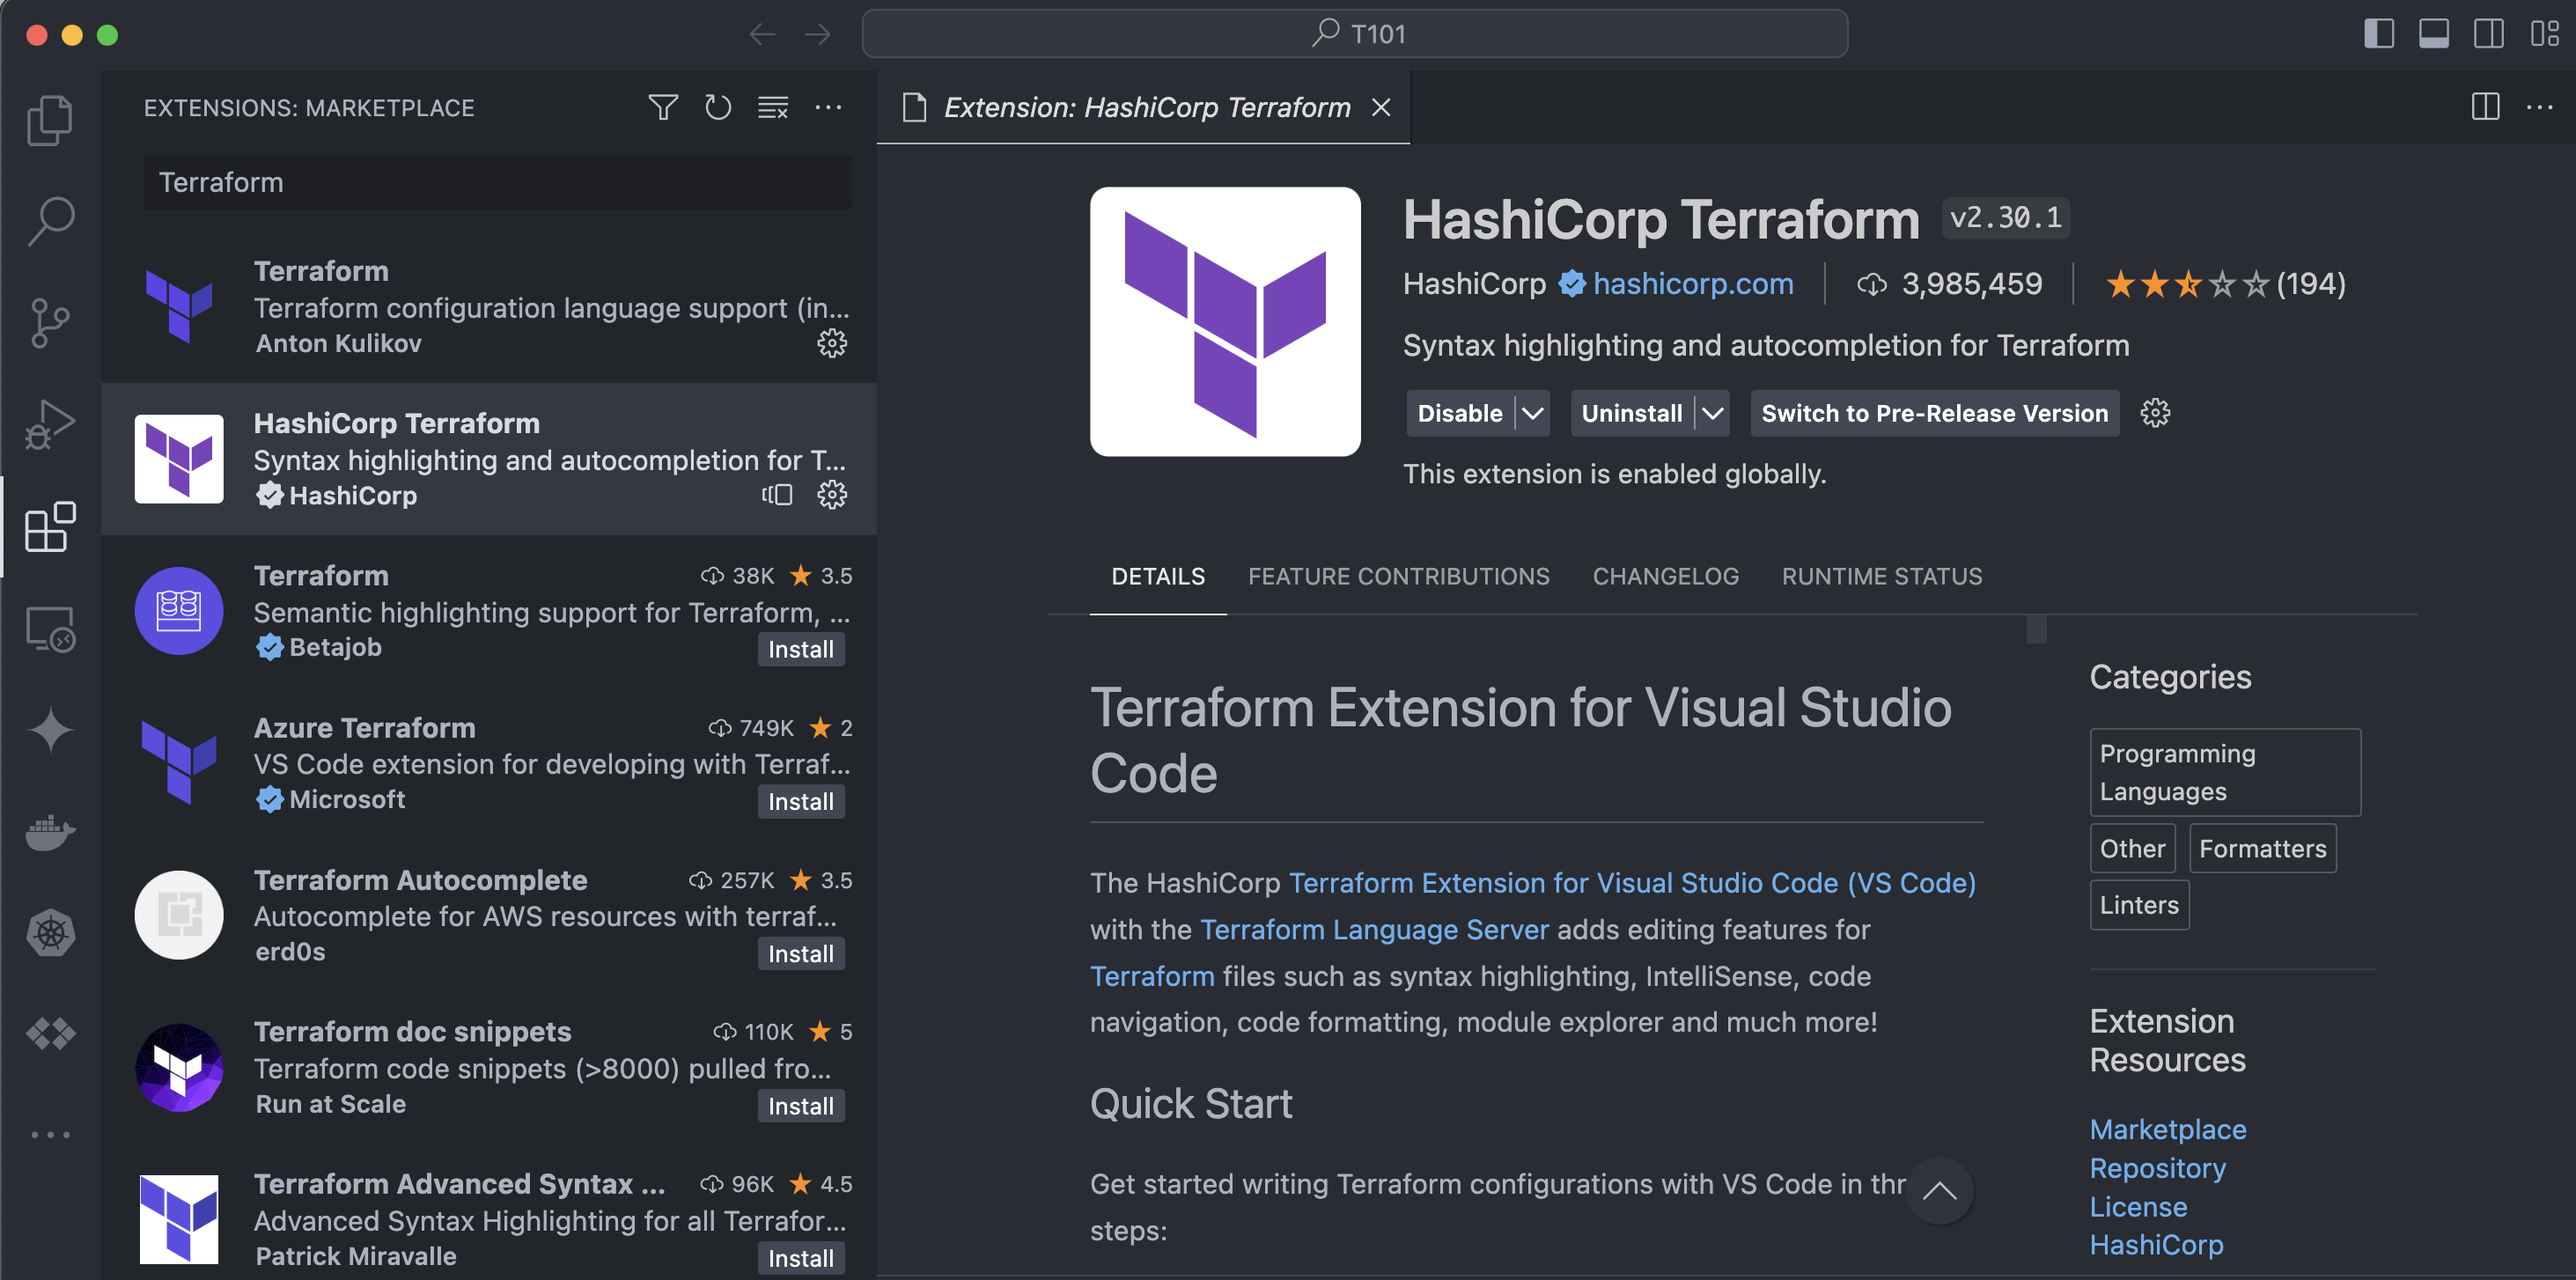The height and width of the screenshot is (1280, 2576).
Task: Install the Azure Terraform extension
Action: (800, 801)
